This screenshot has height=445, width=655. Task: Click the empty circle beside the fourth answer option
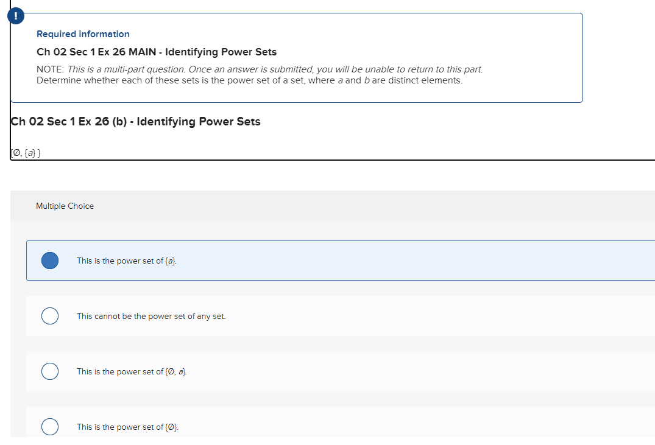tap(49, 427)
